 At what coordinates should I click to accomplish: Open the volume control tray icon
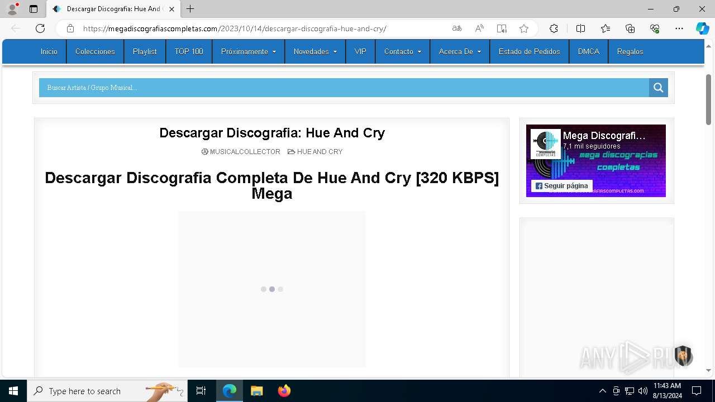(x=643, y=391)
